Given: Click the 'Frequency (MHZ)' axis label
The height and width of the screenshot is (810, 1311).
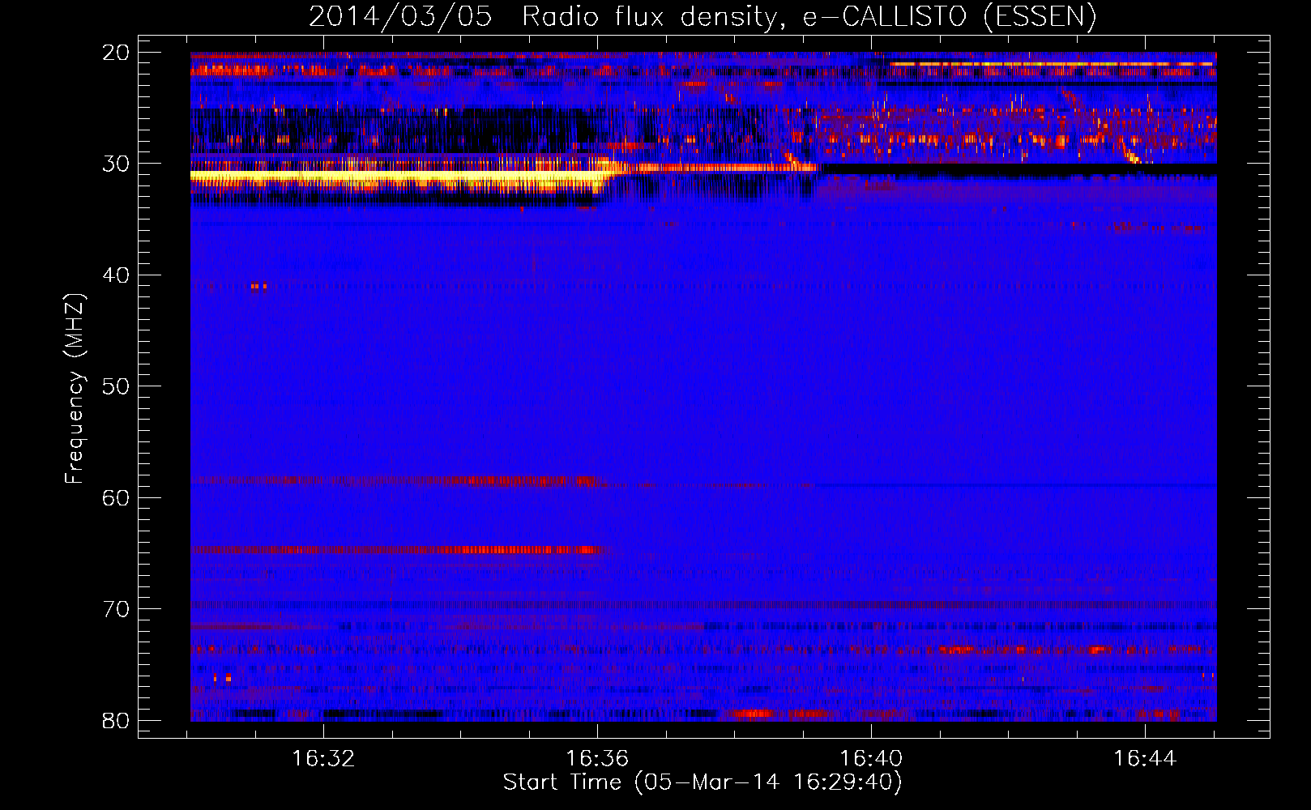Looking at the screenshot, I should click(x=75, y=389).
